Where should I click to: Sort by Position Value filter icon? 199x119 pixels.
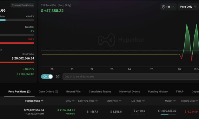tap(42, 101)
